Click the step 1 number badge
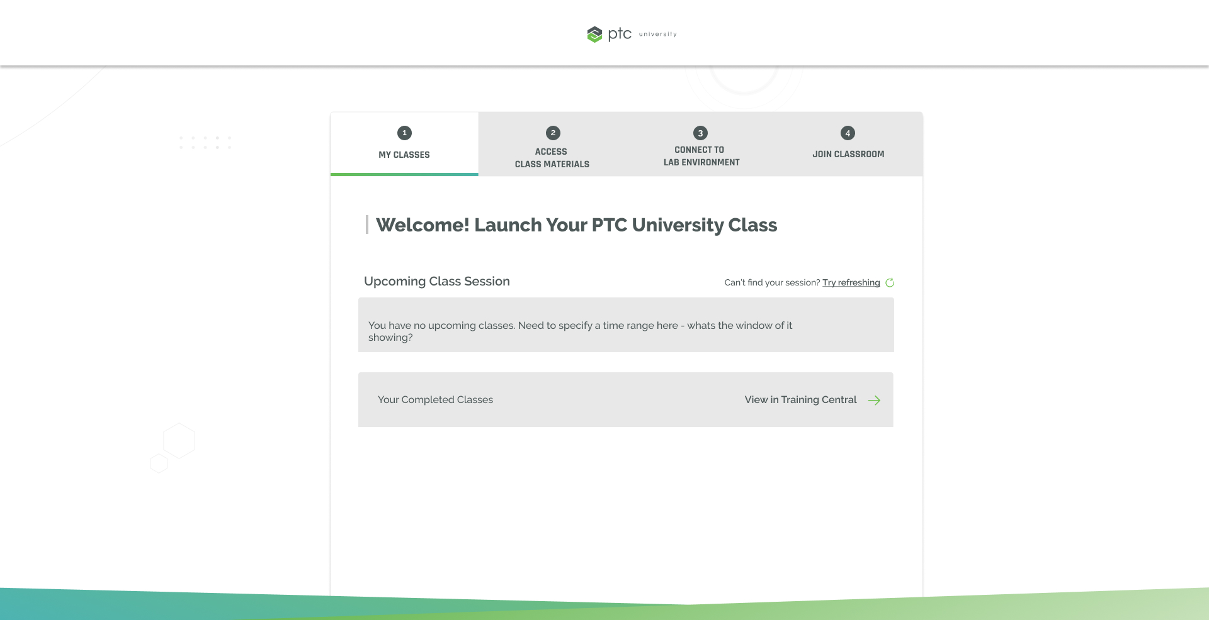1209x620 pixels. (404, 133)
